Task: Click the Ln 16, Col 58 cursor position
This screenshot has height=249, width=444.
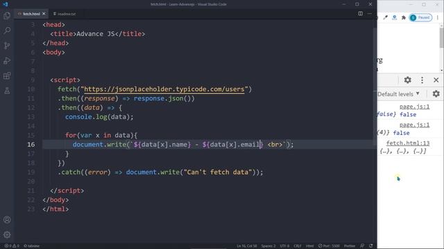Action: pyautogui.click(x=247, y=246)
